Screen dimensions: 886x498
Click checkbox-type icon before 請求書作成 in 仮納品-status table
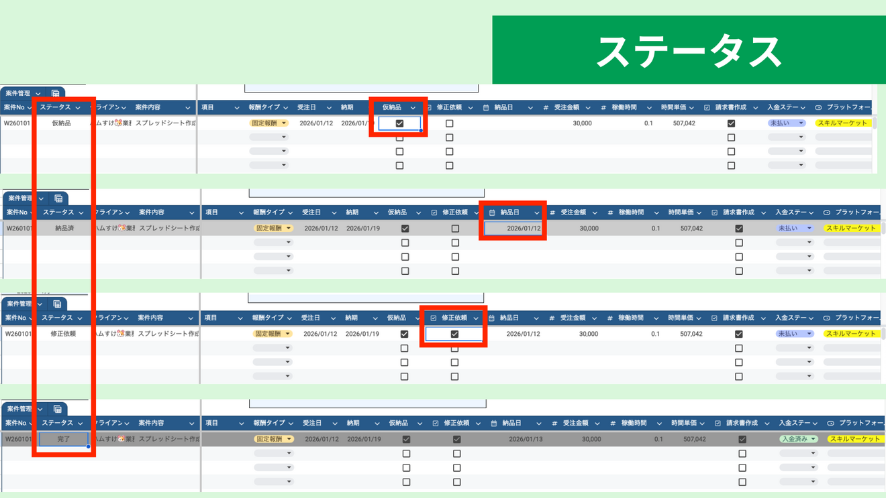pos(707,108)
